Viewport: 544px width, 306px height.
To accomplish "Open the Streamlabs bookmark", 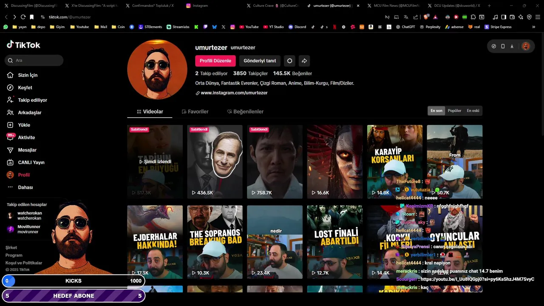I will (x=178, y=27).
